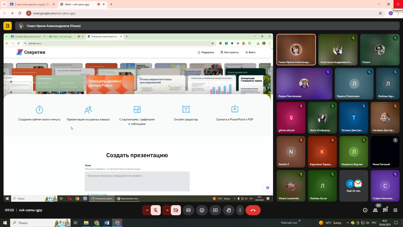Open the tab search dropdown arrow

click(x=4, y=4)
